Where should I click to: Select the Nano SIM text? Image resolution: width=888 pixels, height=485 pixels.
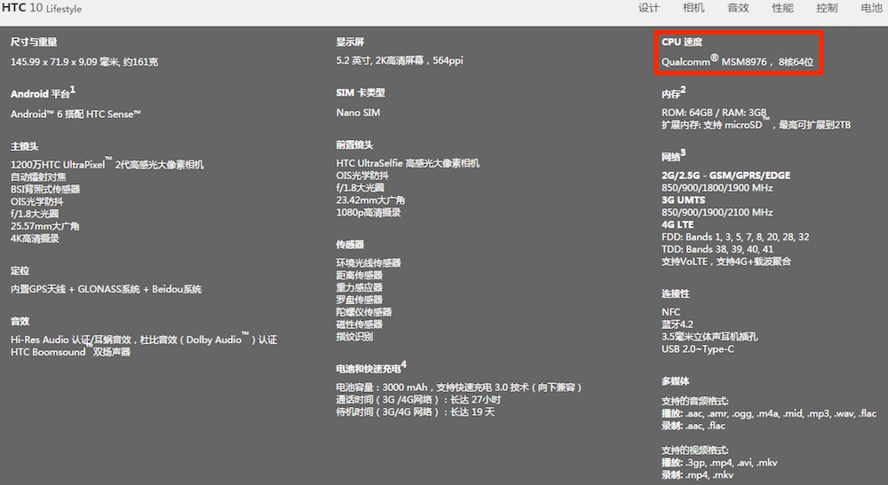pos(358,113)
